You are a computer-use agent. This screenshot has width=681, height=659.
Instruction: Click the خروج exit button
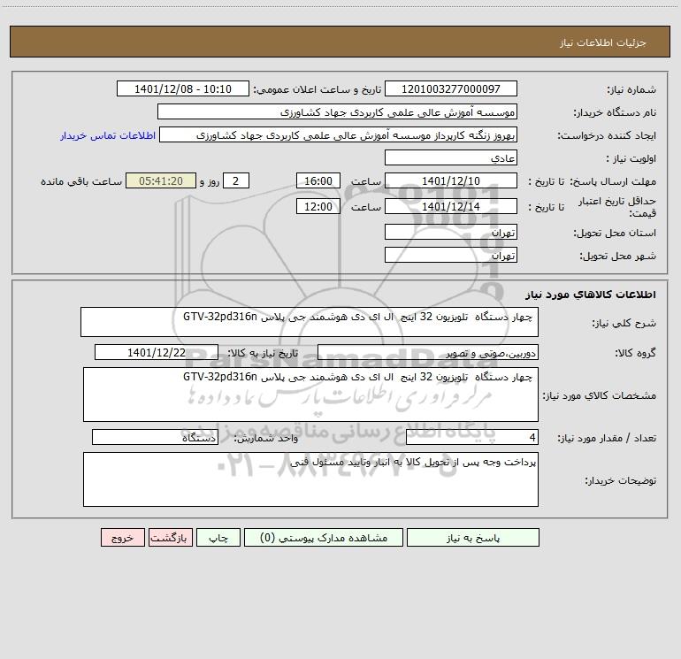(122, 537)
